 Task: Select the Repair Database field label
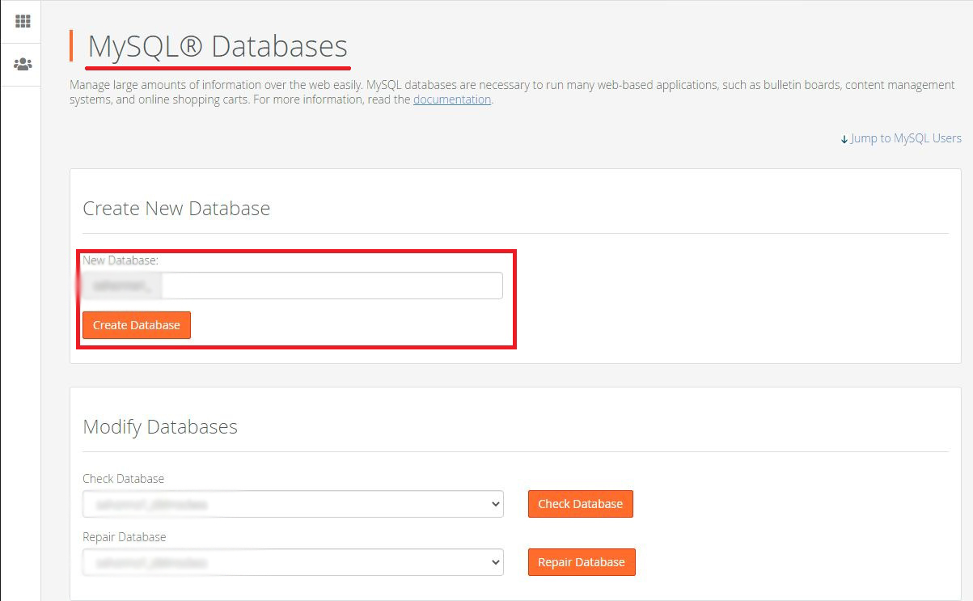pos(125,537)
